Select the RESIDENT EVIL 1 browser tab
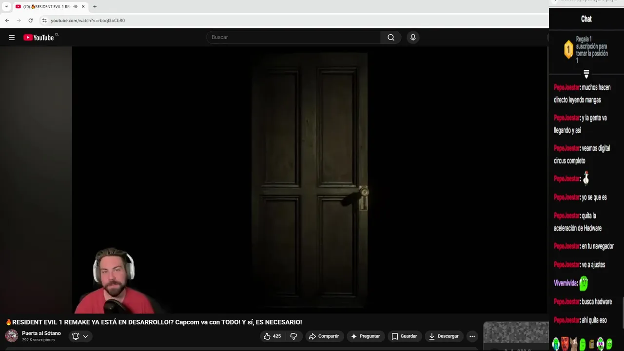The width and height of the screenshot is (624, 351). point(46,7)
